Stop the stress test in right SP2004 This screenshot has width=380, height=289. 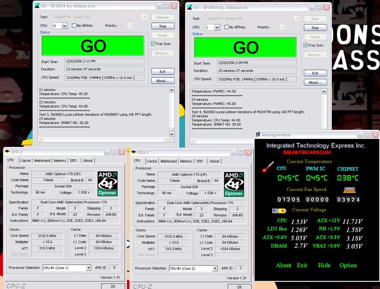point(315,27)
